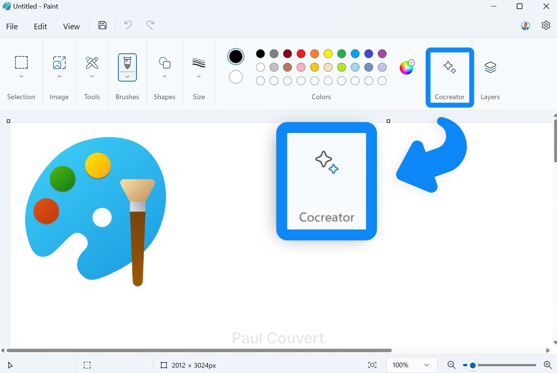Click the vertical canvas scrollbar

(555, 141)
